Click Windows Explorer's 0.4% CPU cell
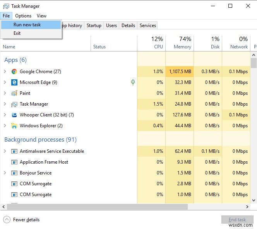 point(151,126)
